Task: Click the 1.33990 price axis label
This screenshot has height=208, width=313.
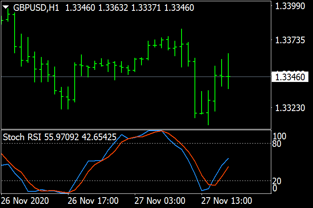Action: click(290, 6)
